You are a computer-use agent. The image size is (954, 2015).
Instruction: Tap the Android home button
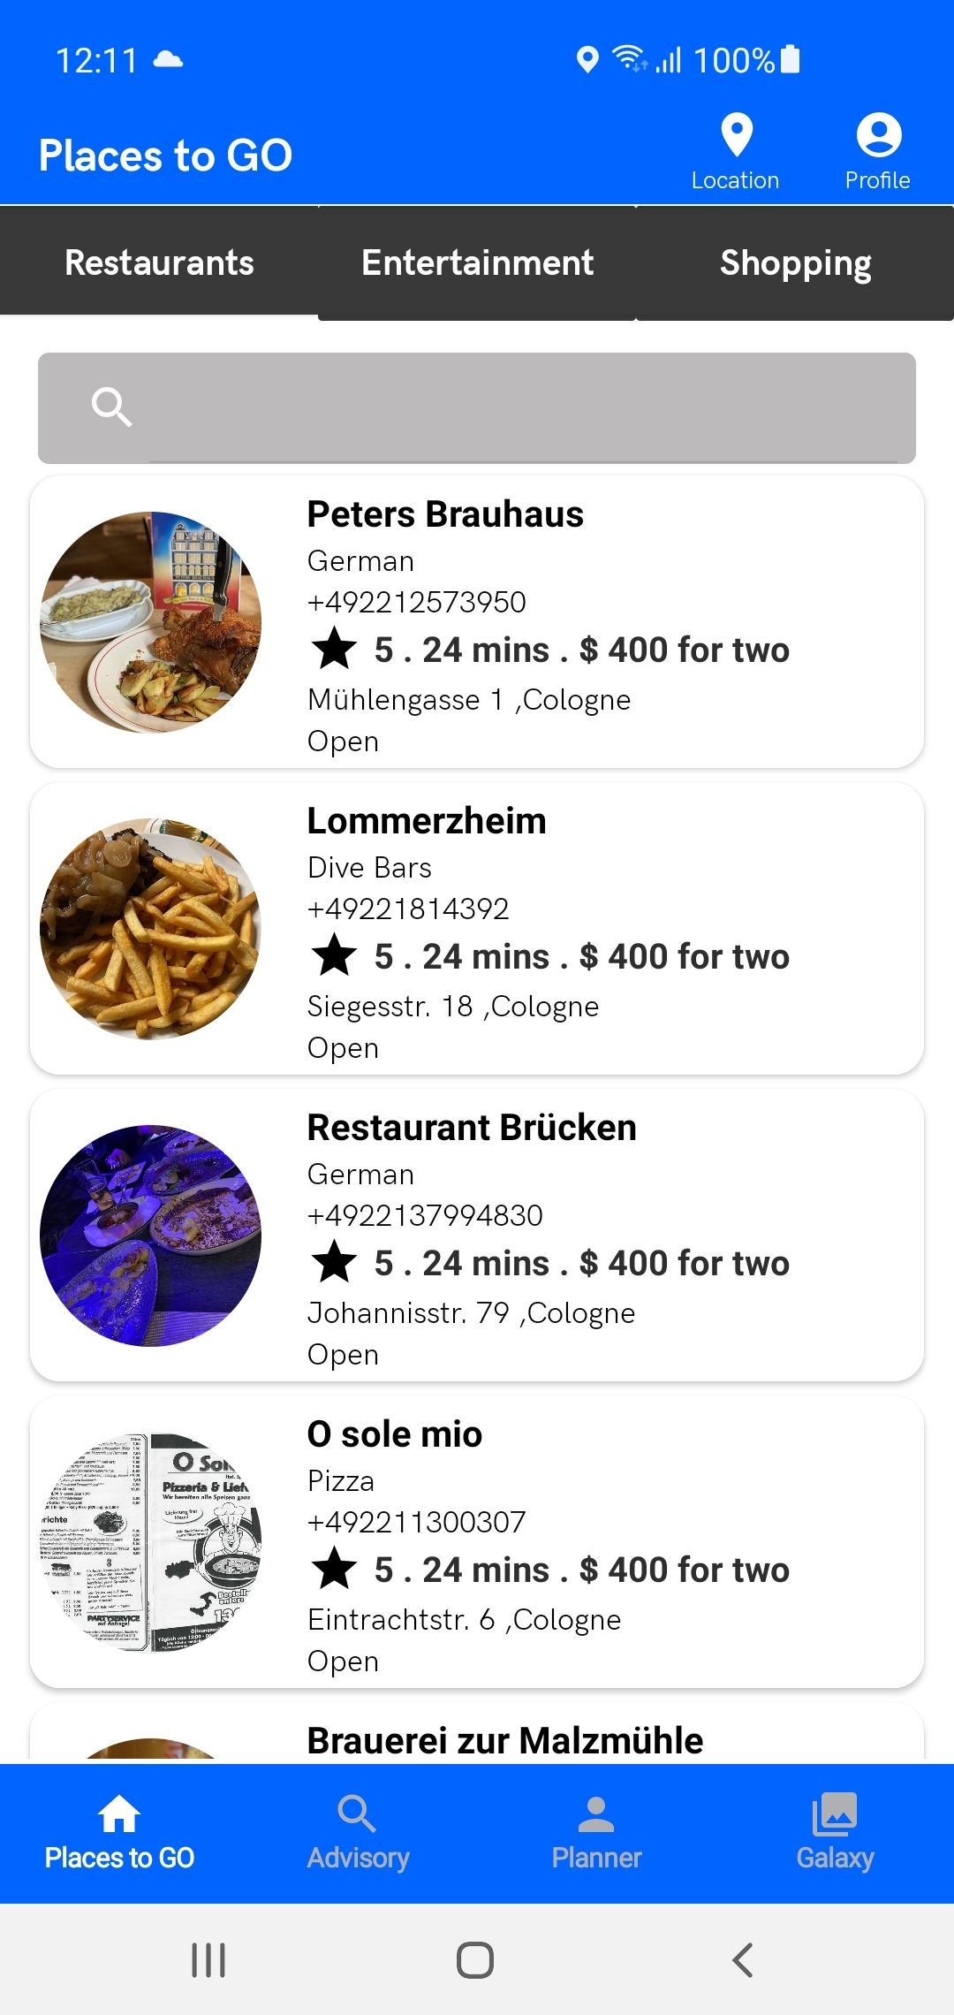(x=475, y=1959)
